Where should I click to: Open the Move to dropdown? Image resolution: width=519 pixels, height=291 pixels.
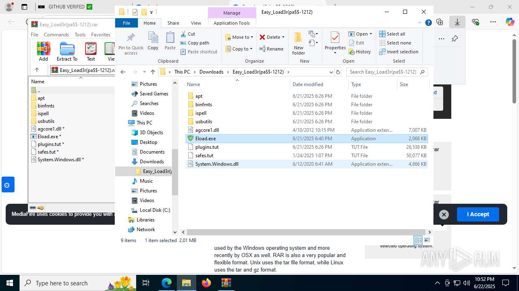click(x=239, y=37)
